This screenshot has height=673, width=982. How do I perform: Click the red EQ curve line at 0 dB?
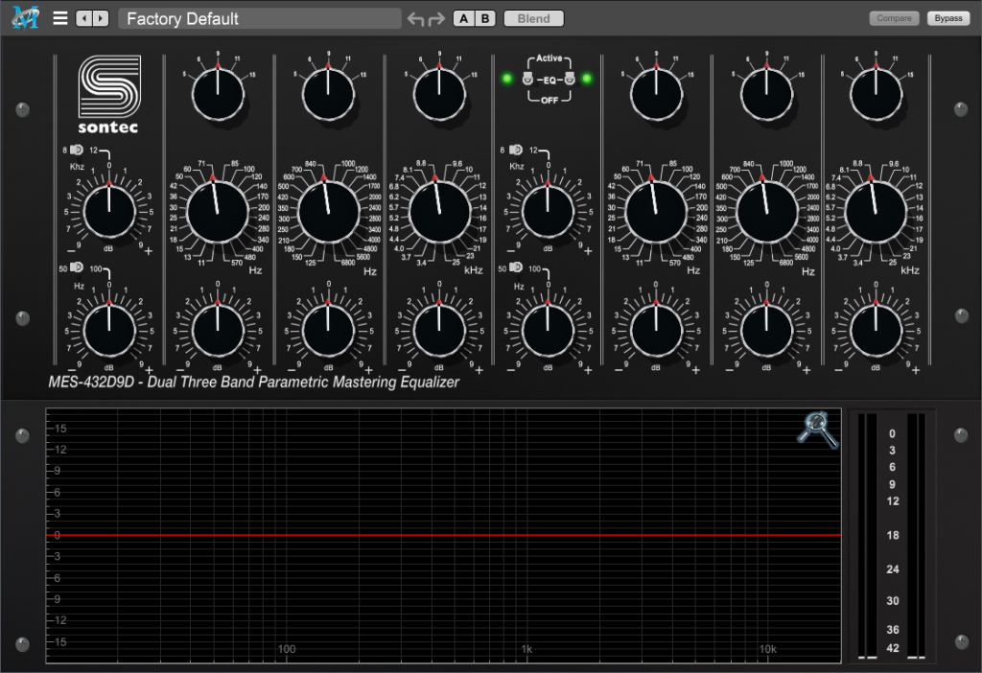[x=443, y=535]
